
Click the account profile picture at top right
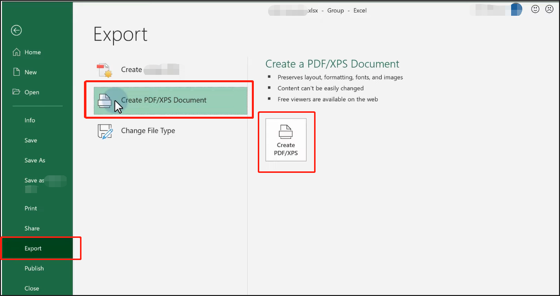tap(518, 9)
